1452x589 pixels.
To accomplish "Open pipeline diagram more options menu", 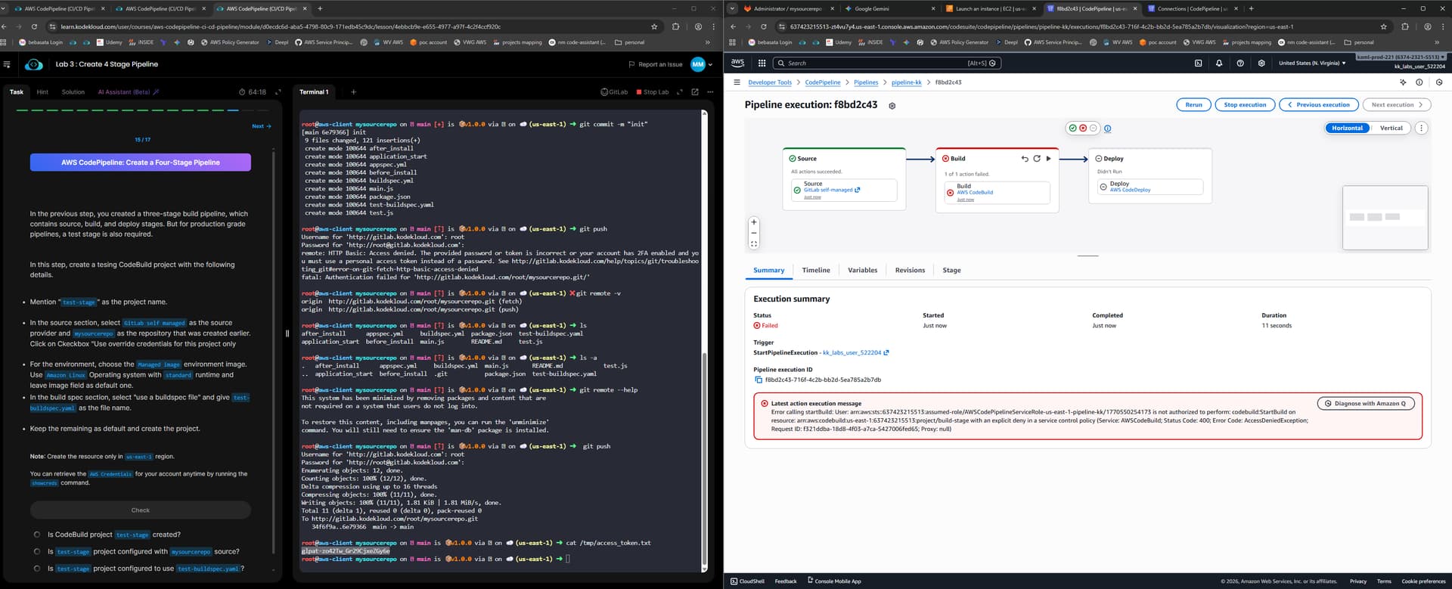I will click(1421, 129).
